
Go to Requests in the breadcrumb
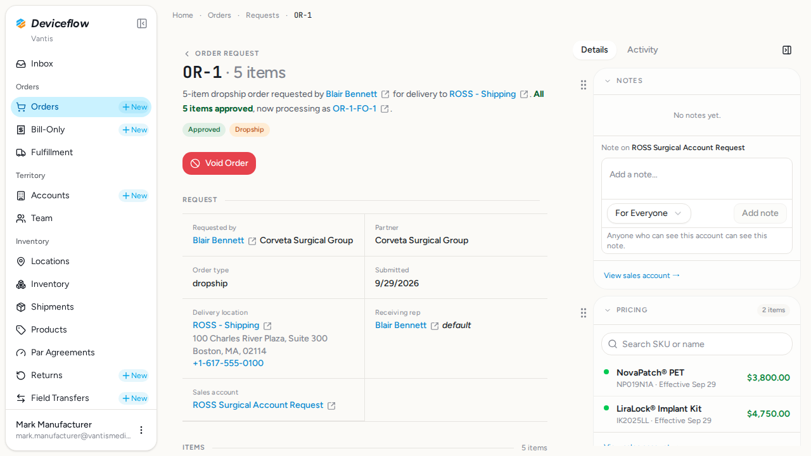[x=262, y=15]
